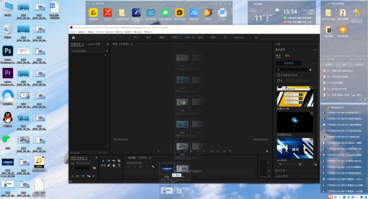
Task: Open the 文件(F) menu
Action: (73, 32)
